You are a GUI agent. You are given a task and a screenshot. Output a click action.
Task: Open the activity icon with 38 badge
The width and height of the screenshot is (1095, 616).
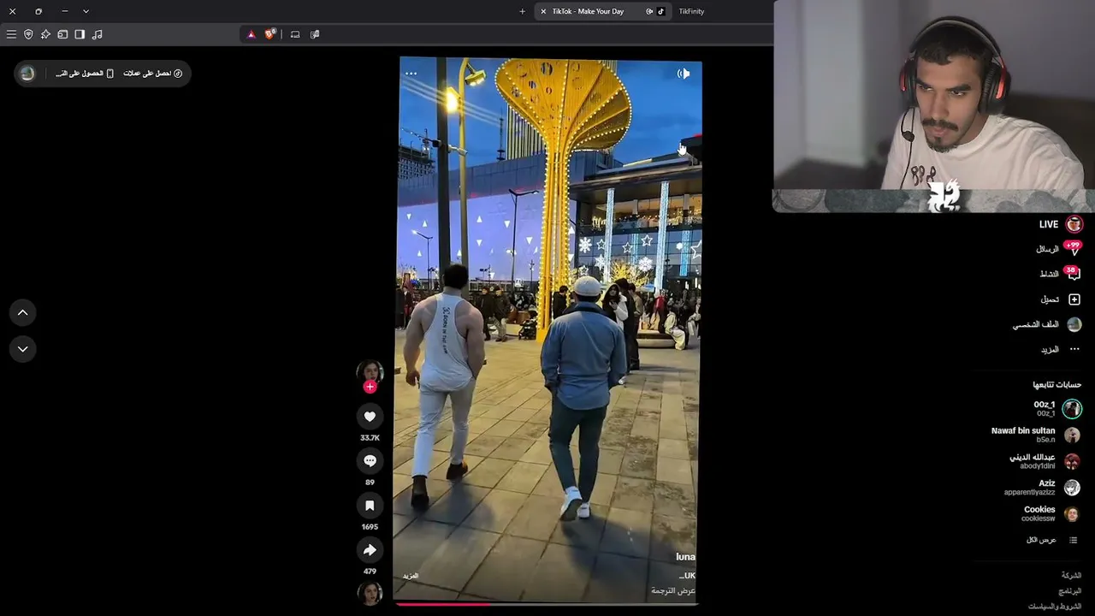pos(1073,274)
